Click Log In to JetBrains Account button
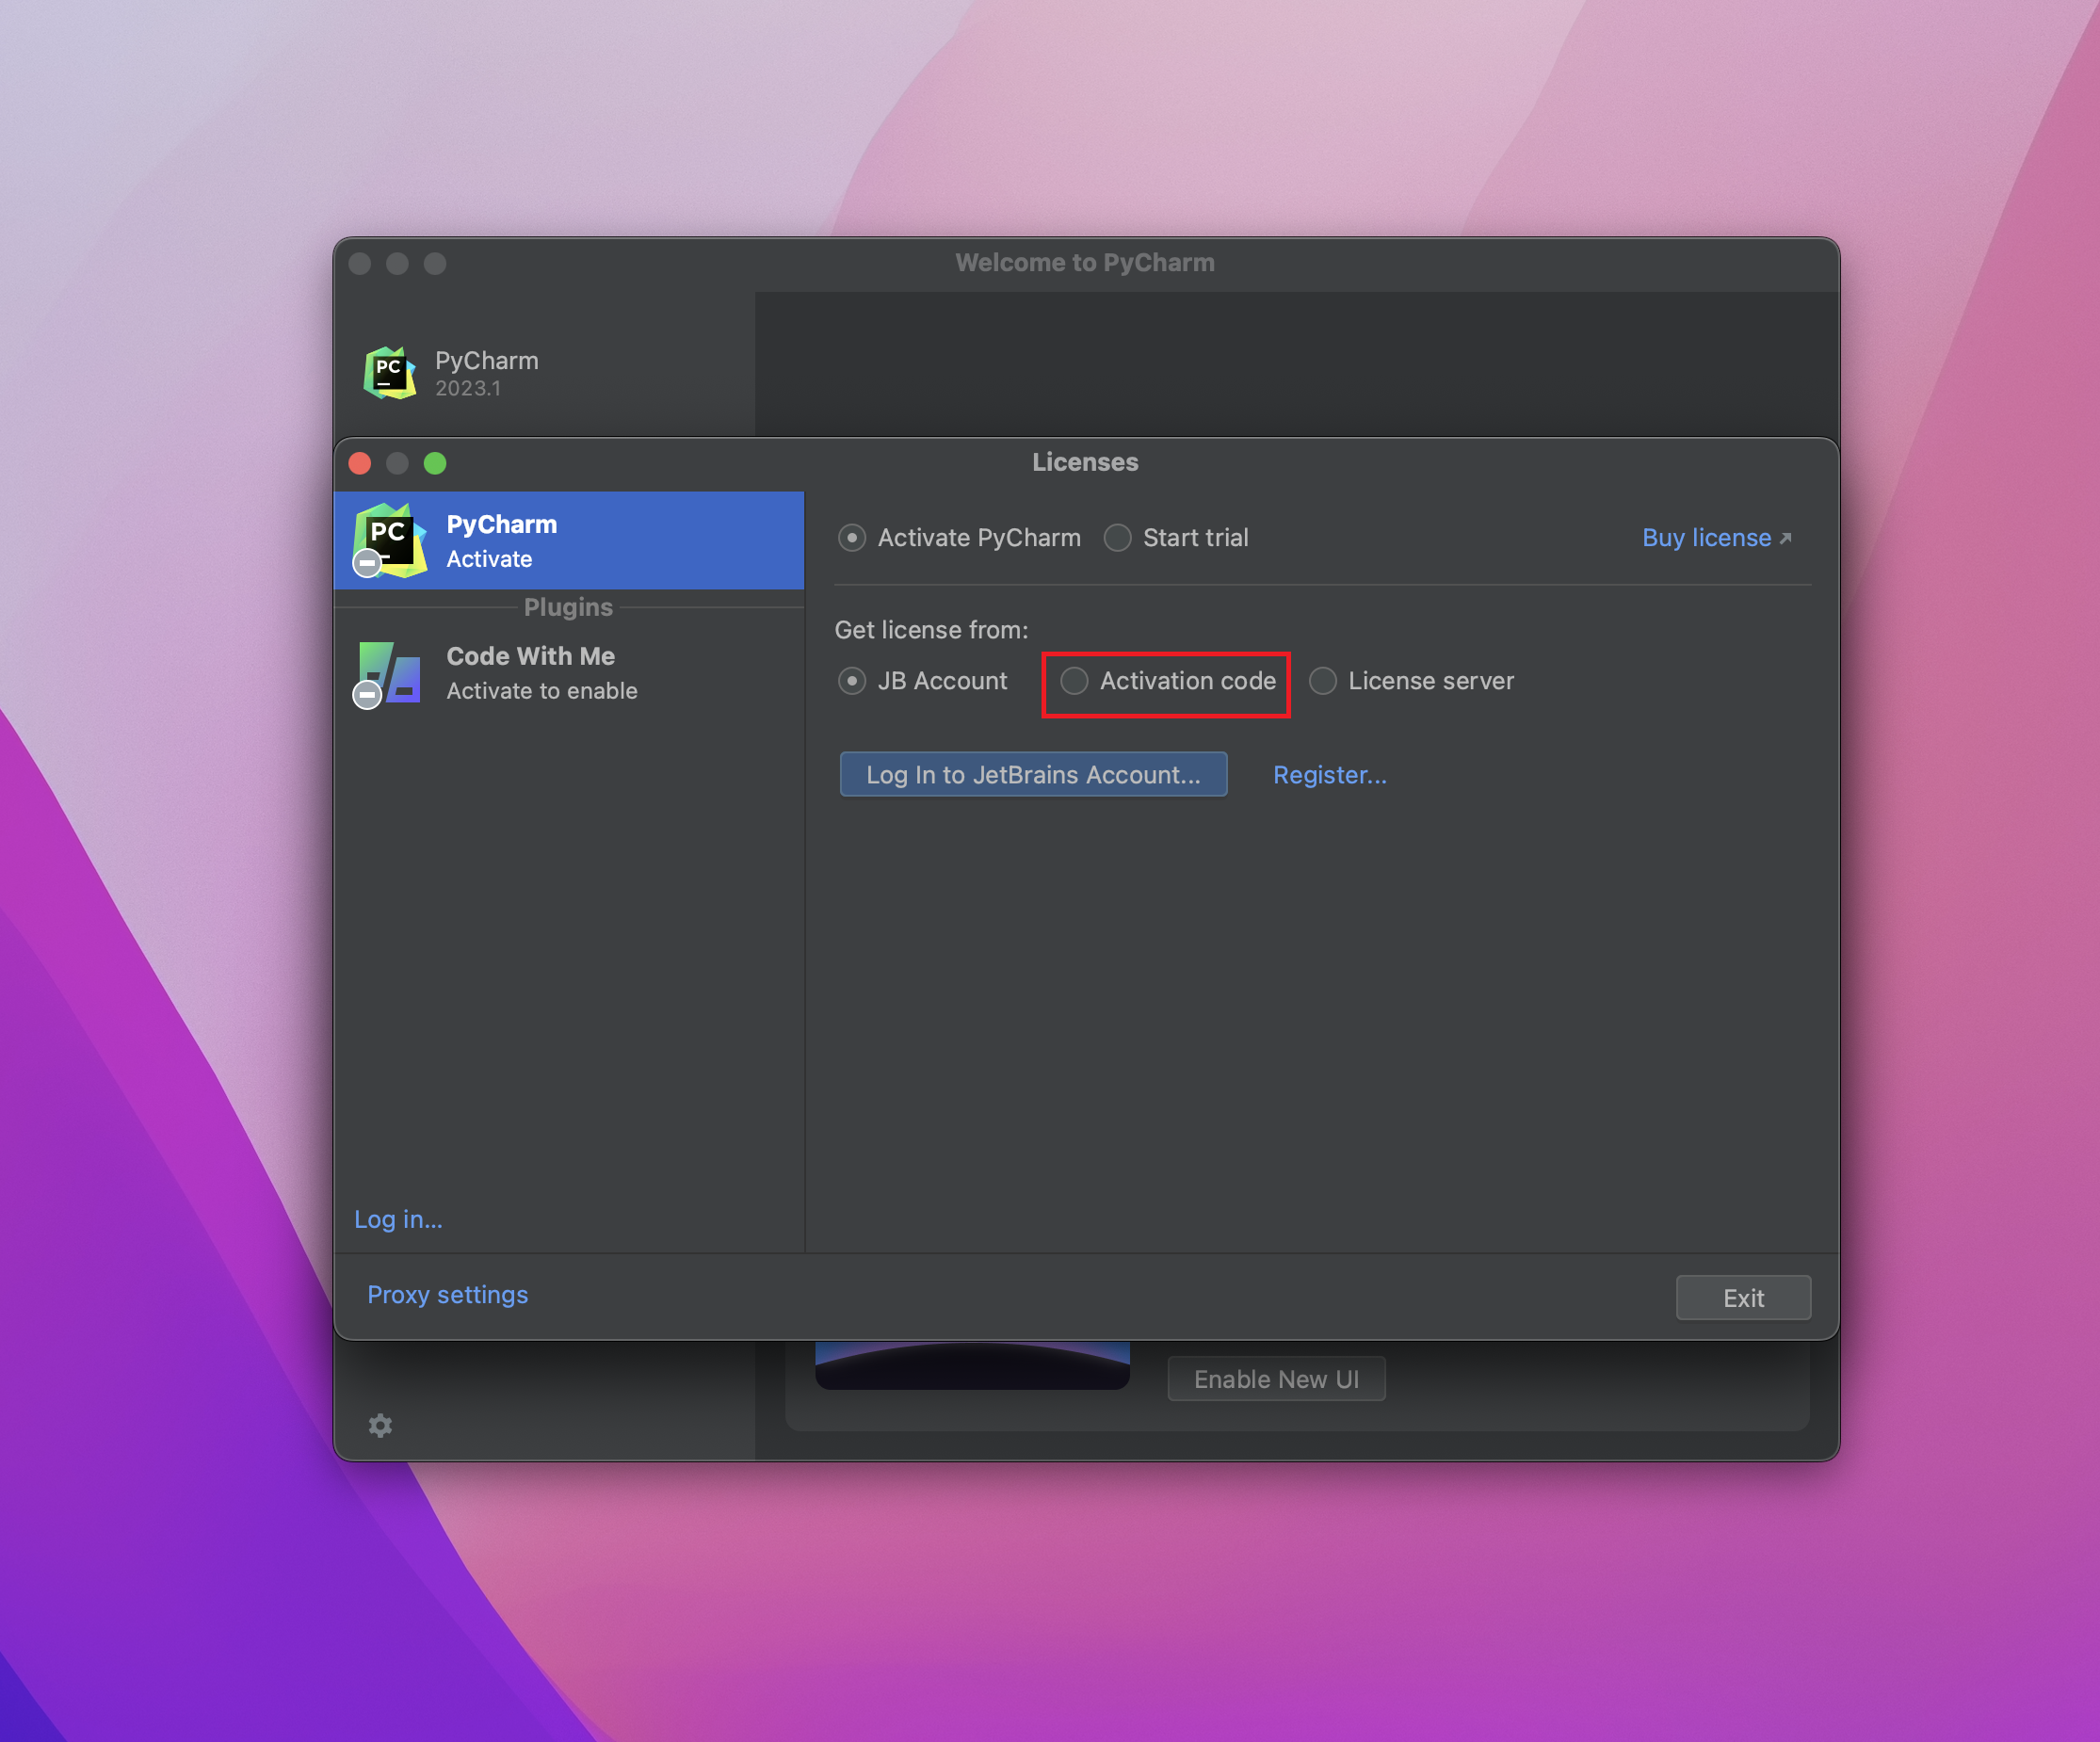Screen dimensions: 2100x1742 1033,775
